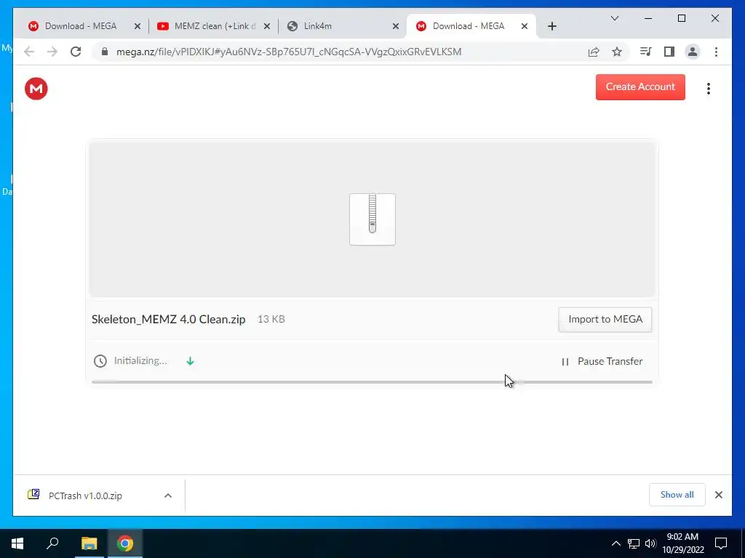This screenshot has width=745, height=558.
Task: Click the clock icon beside Initializing
Action: pos(100,361)
